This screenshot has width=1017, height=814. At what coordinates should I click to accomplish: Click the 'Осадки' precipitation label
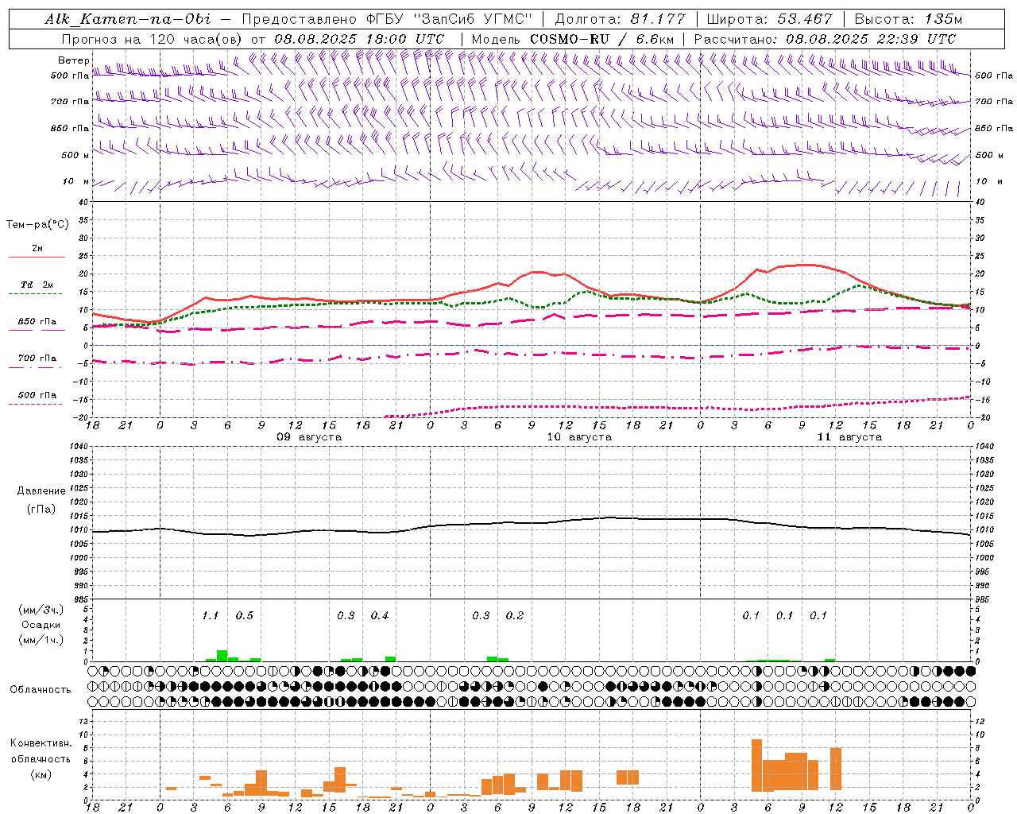coord(41,625)
